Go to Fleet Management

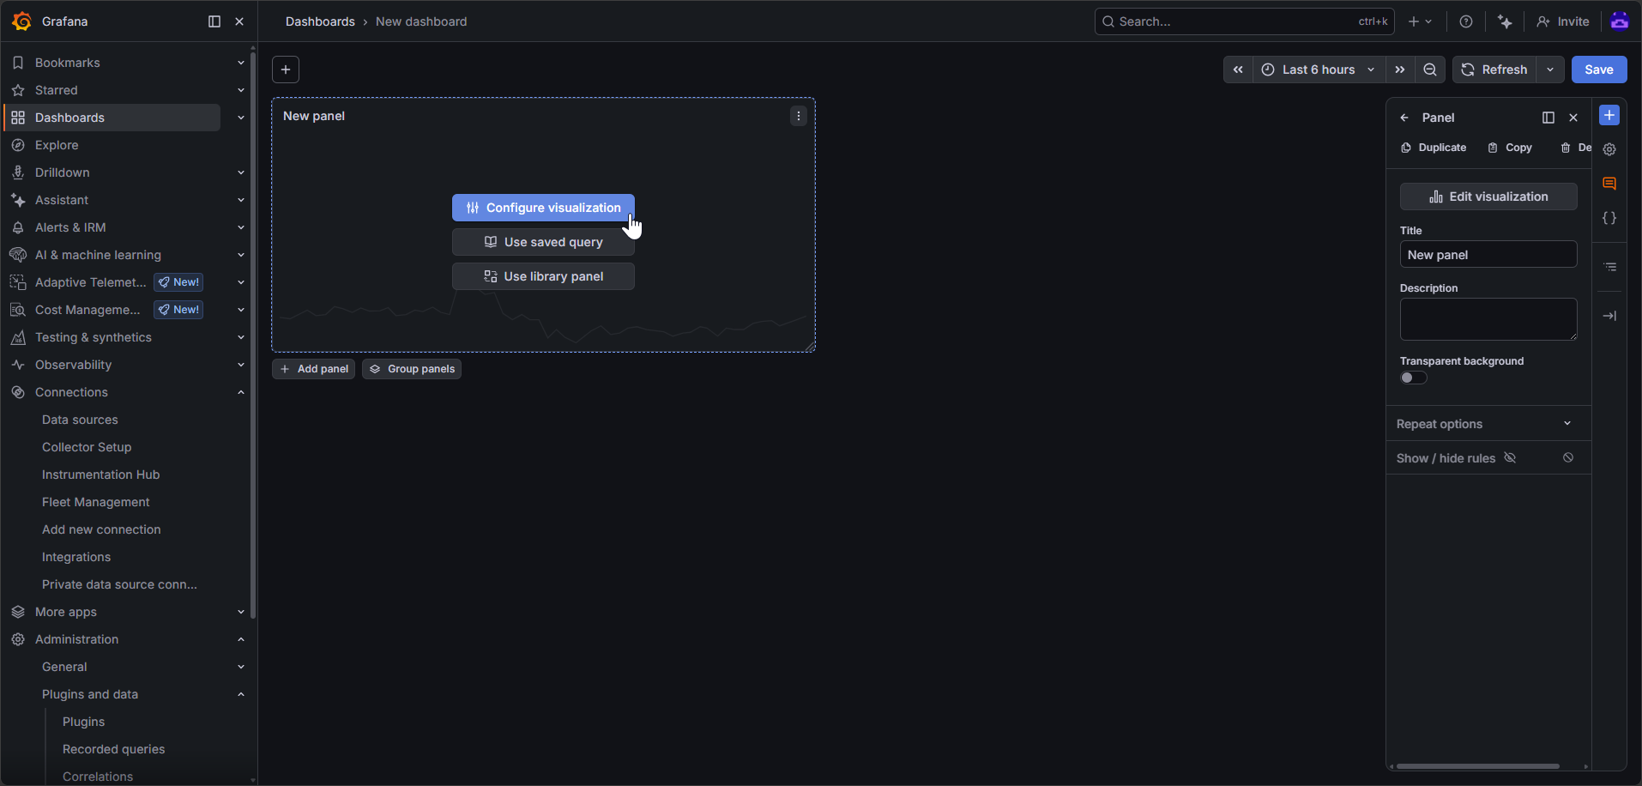coord(95,502)
